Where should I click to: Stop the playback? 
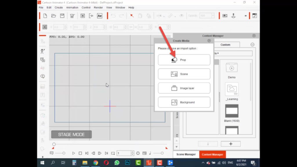point(80,153)
